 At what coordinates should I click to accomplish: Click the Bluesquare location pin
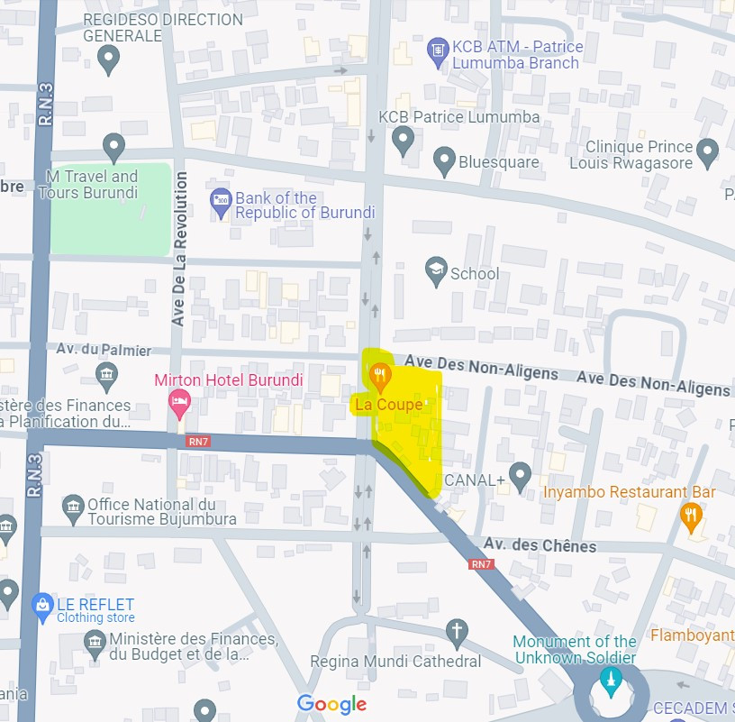pos(444,161)
